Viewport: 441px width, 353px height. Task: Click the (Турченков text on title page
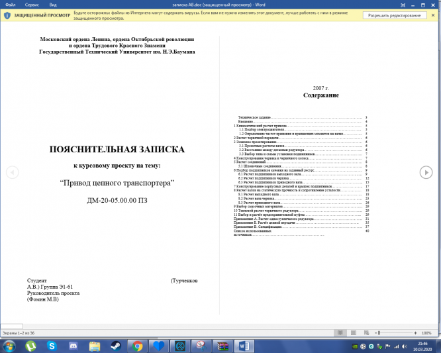pos(184,281)
